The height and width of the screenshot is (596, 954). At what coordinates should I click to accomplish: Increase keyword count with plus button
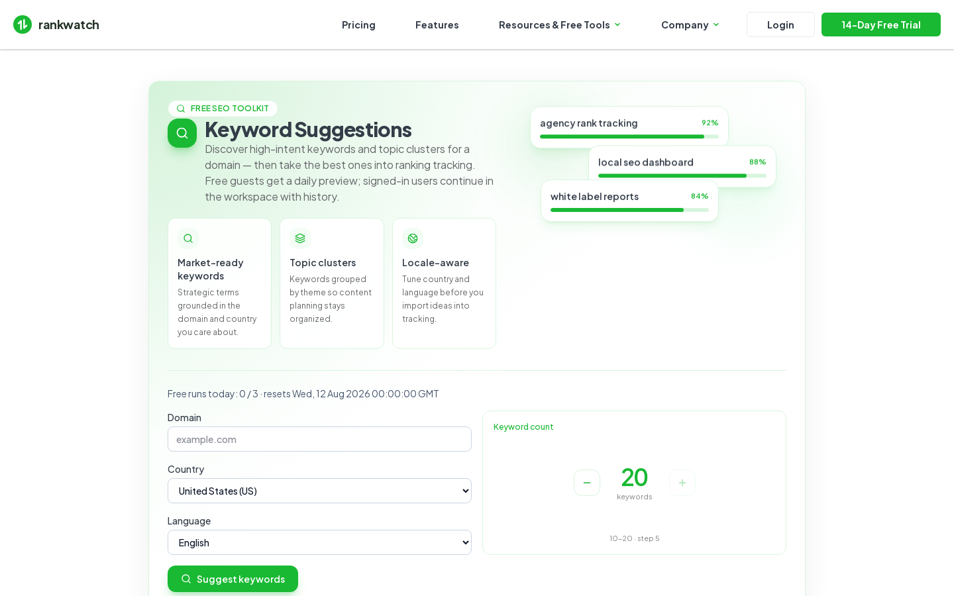tap(682, 483)
